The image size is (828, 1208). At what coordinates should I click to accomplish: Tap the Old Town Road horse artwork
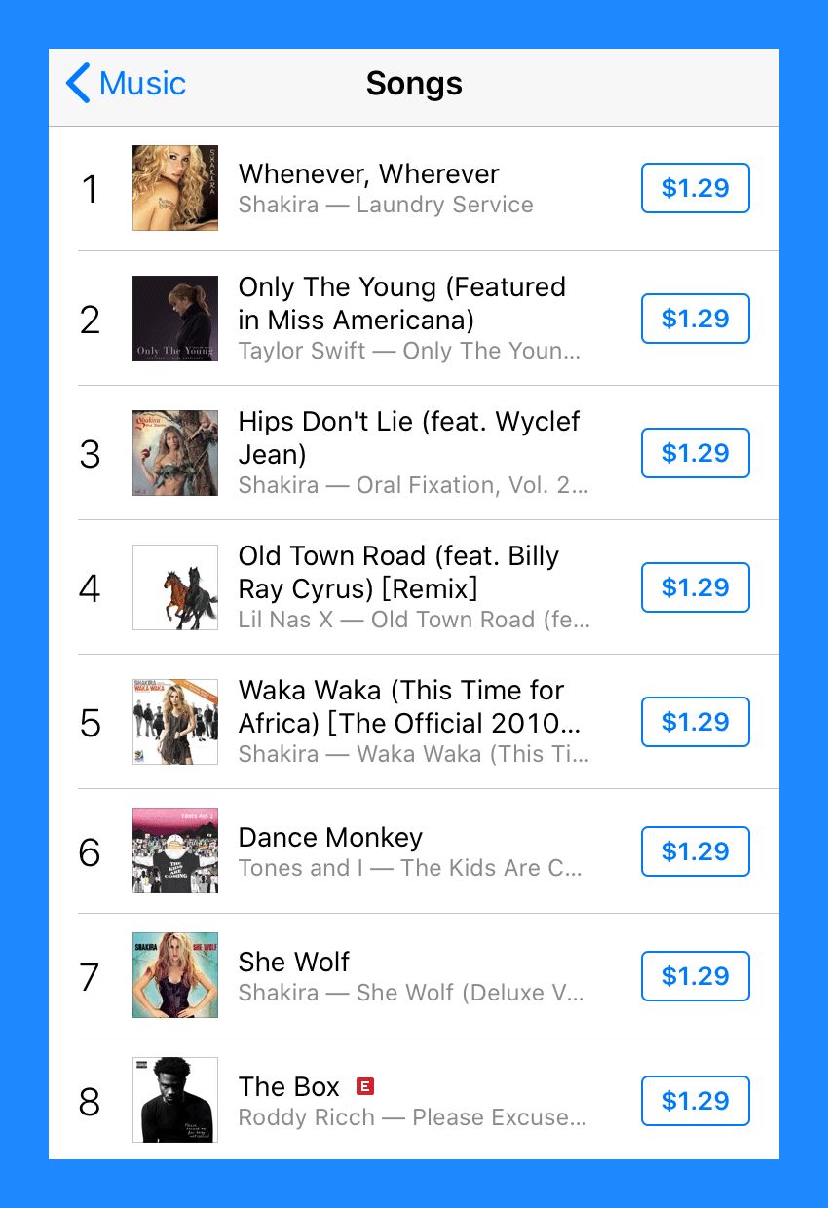pyautogui.click(x=175, y=587)
